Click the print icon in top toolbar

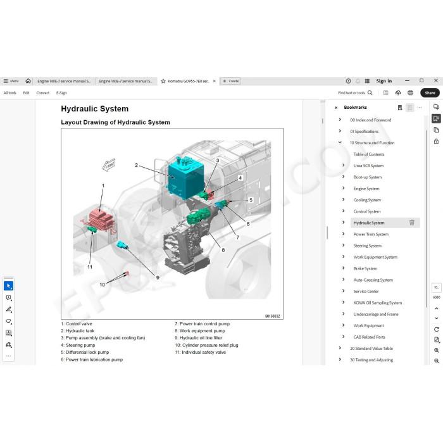tap(410, 92)
